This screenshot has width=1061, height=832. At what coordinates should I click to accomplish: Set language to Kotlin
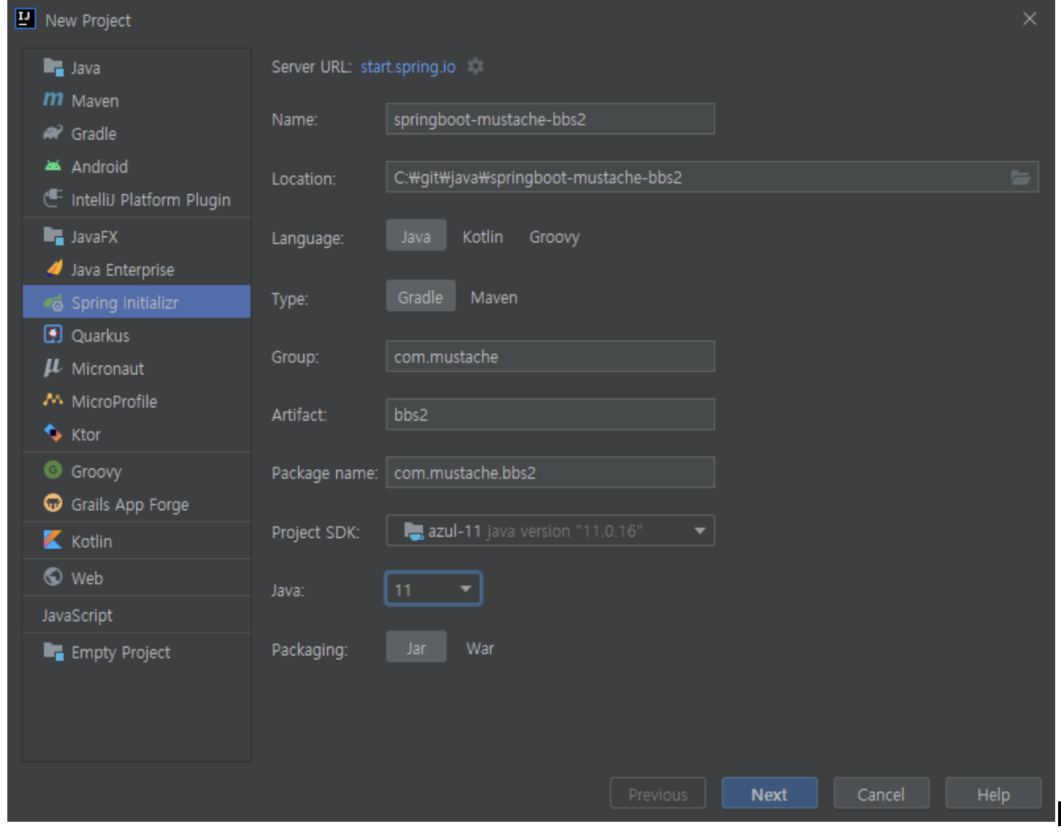(482, 236)
